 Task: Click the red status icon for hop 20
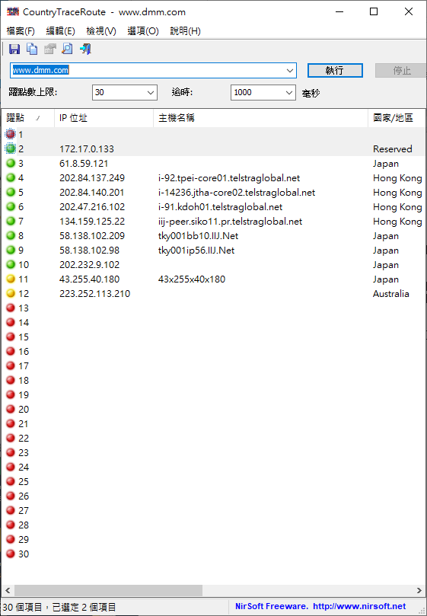click(11, 410)
